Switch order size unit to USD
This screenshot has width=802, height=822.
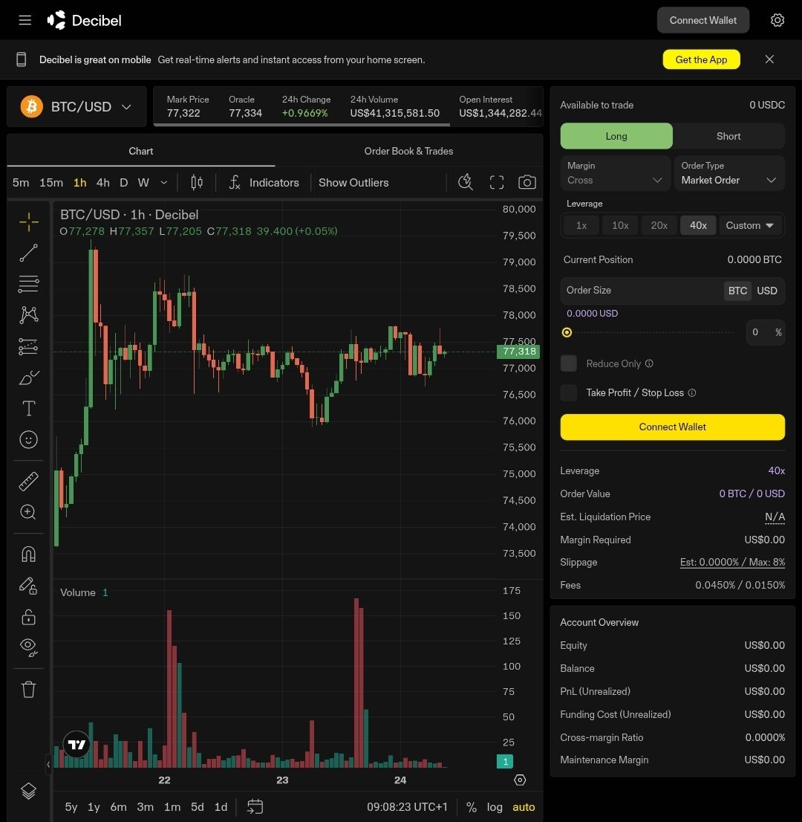coord(767,291)
